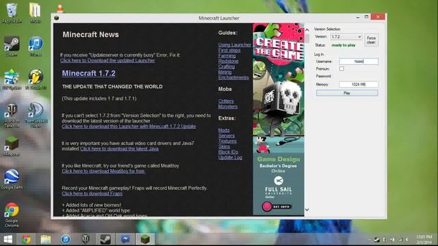Viewport: 438px width, 246px height.
Task: Click the Play button
Action: pos(347,93)
